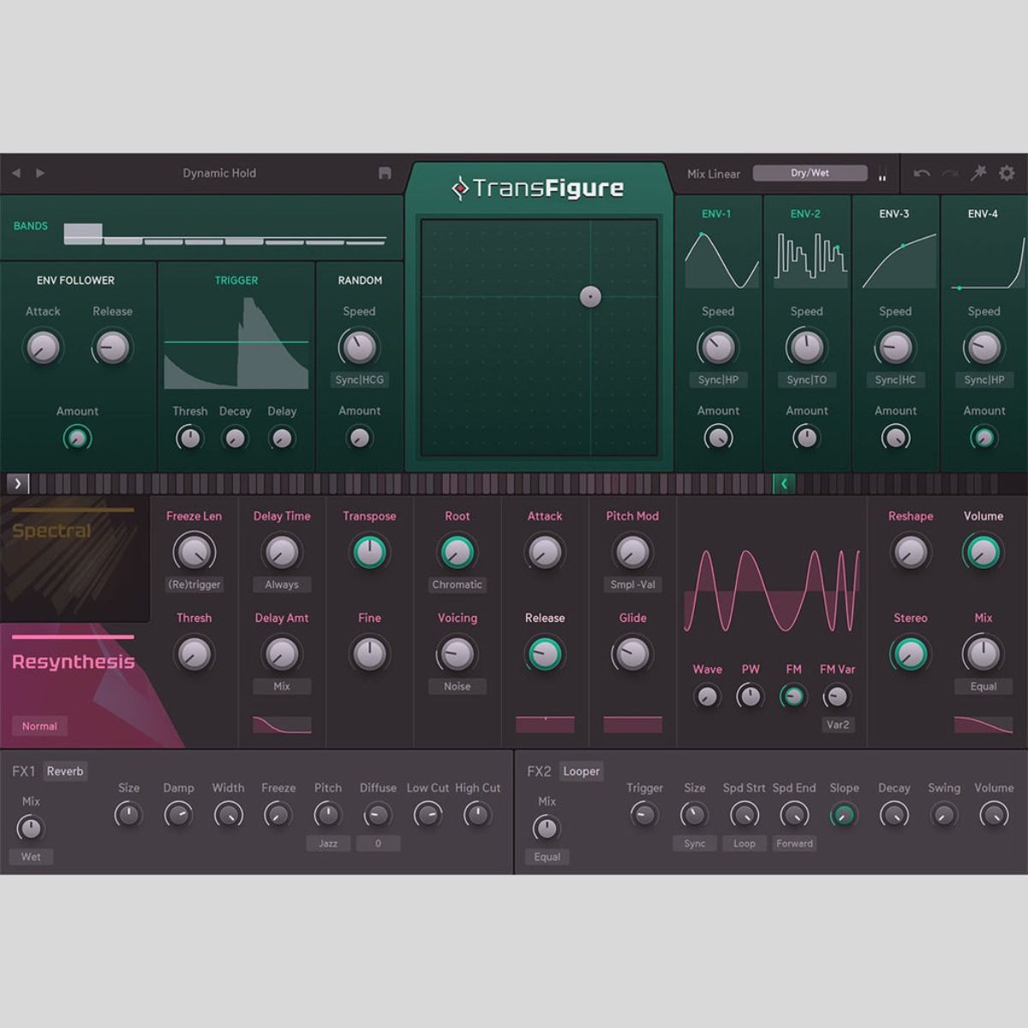Click the output level meter beside Dry/Wet

(x=882, y=173)
